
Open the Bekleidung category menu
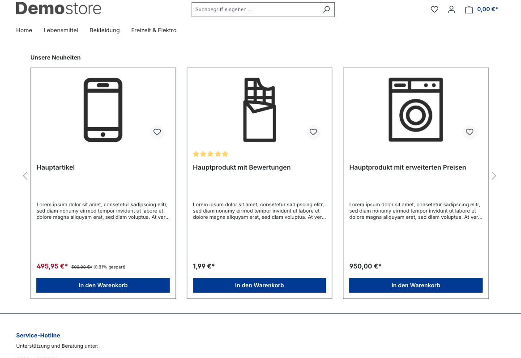coord(105,30)
